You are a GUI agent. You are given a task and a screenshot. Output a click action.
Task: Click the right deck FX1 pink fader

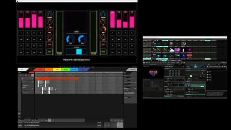pyautogui.click(x=112, y=19)
